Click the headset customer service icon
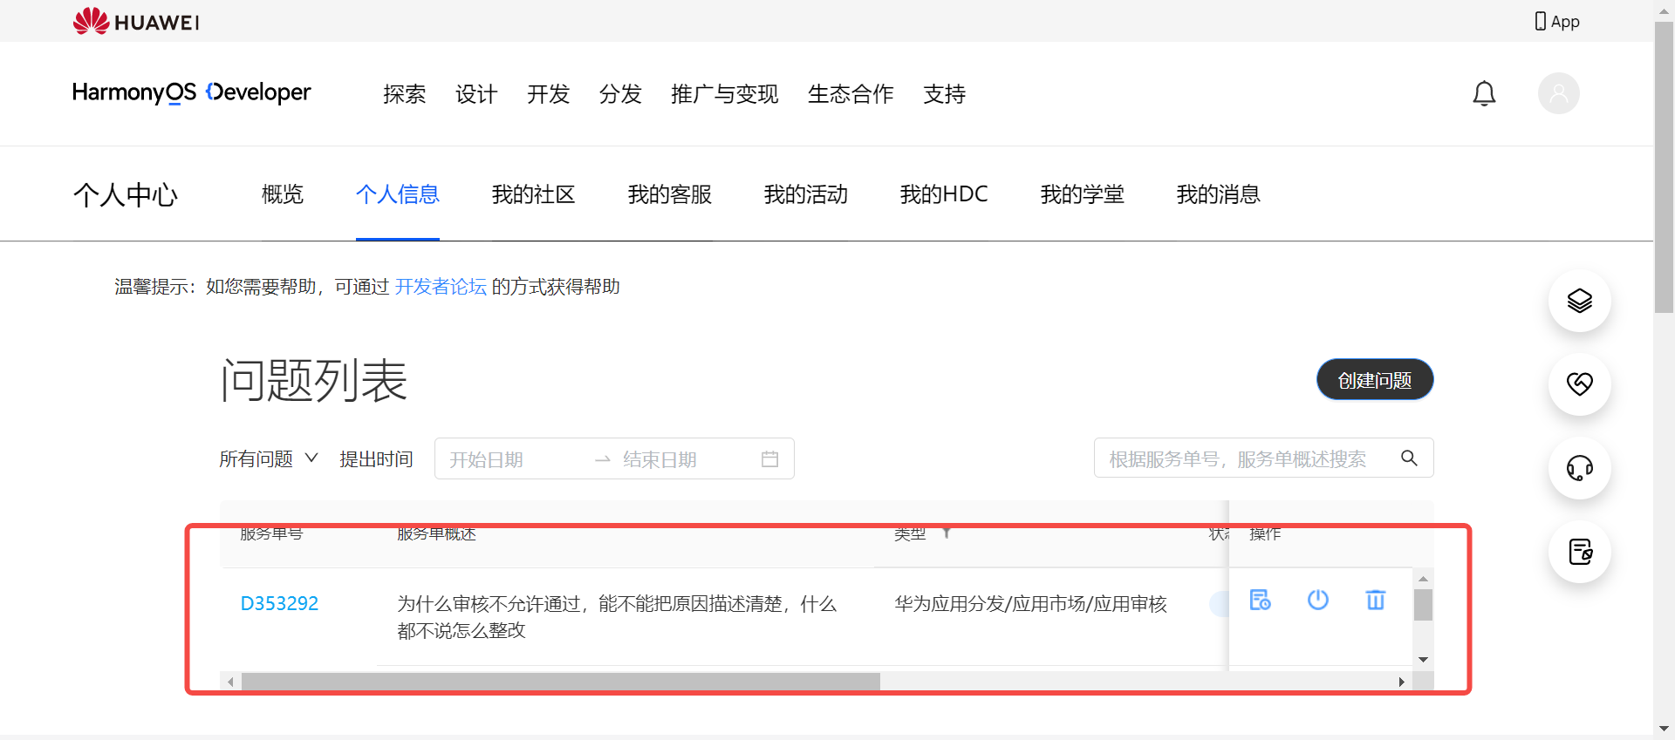 tap(1580, 468)
